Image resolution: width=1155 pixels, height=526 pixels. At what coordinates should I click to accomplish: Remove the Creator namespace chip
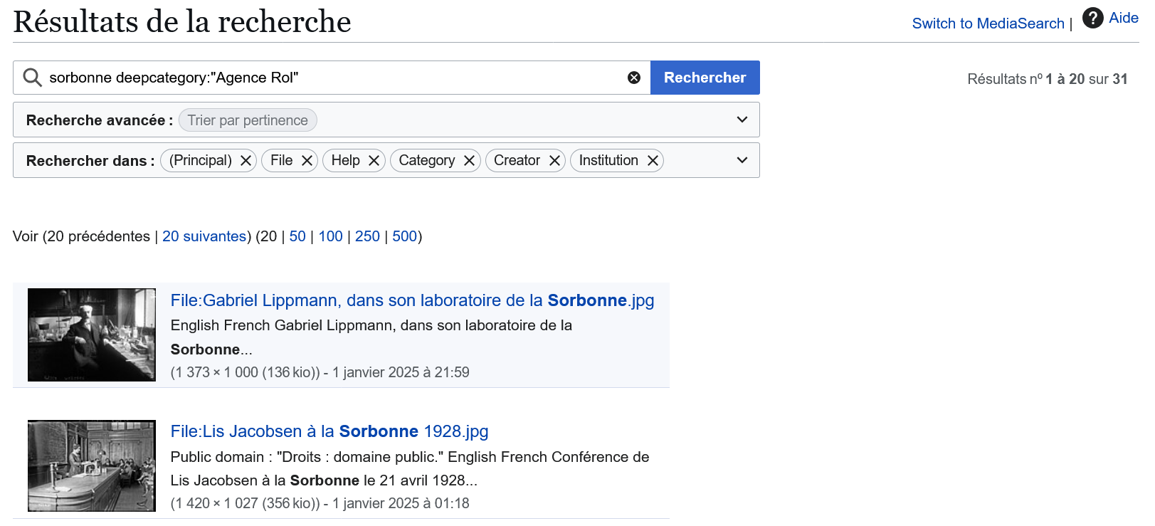tap(554, 161)
